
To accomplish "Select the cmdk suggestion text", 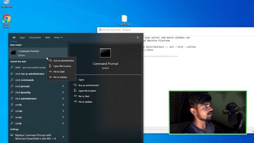I will pos(18,123).
